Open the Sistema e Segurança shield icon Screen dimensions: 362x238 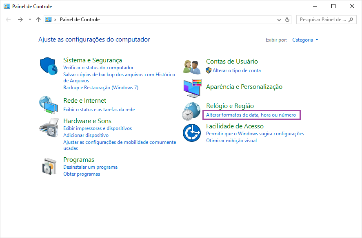49,66
